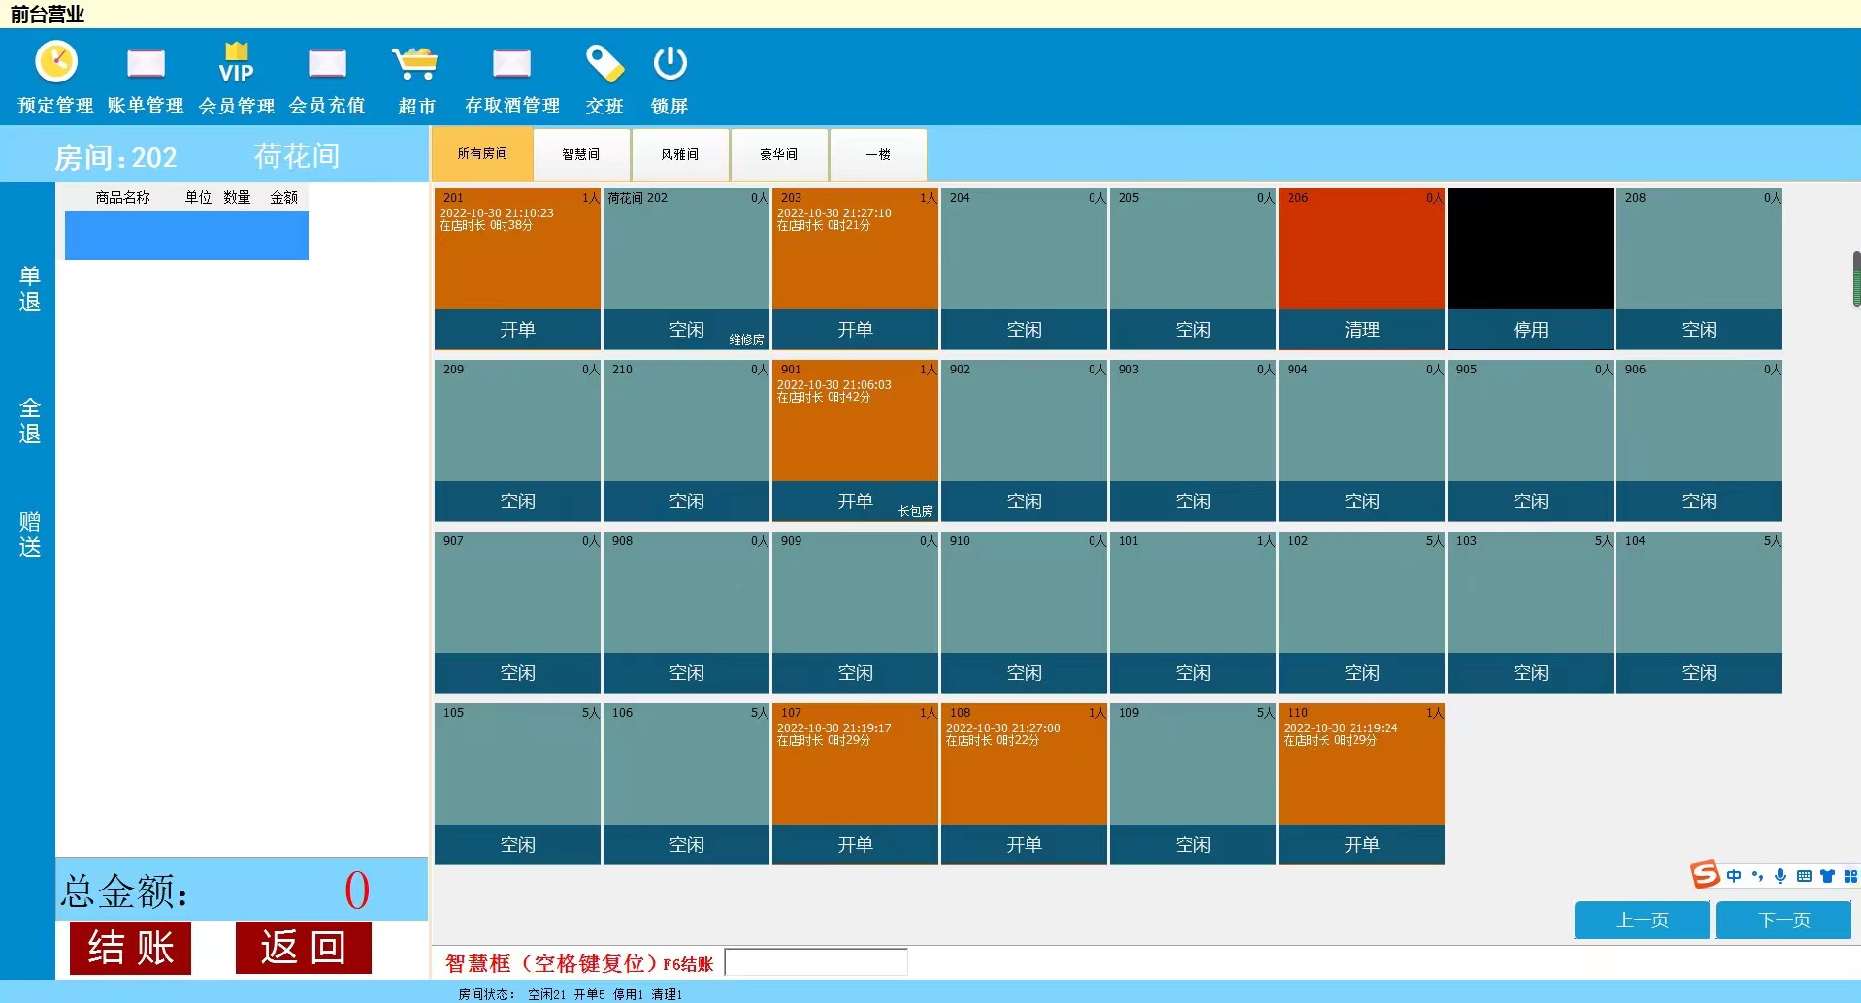Go to 下一页 of rooms
1861x1003 pixels.
[1783, 920]
